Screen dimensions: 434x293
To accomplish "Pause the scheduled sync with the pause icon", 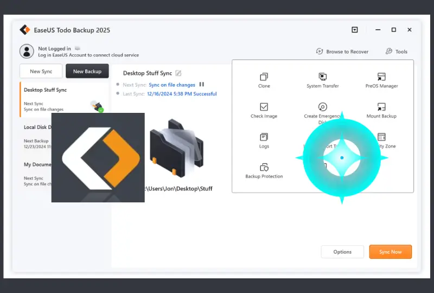I will click(202, 85).
